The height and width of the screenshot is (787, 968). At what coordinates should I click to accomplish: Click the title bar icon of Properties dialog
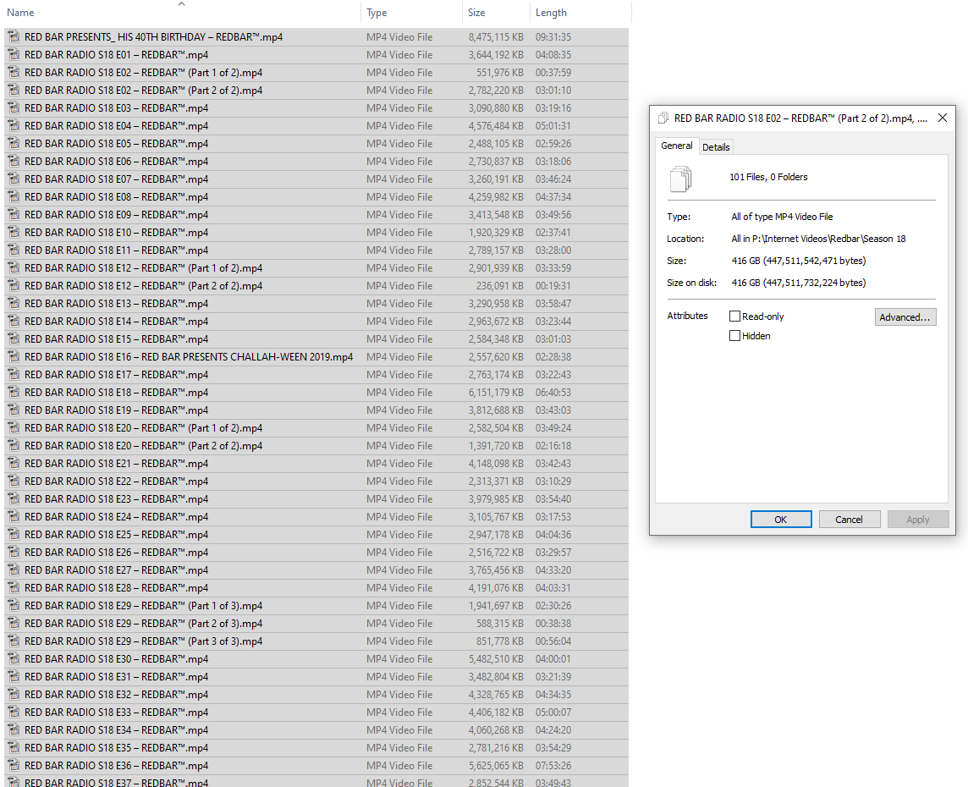tap(663, 118)
